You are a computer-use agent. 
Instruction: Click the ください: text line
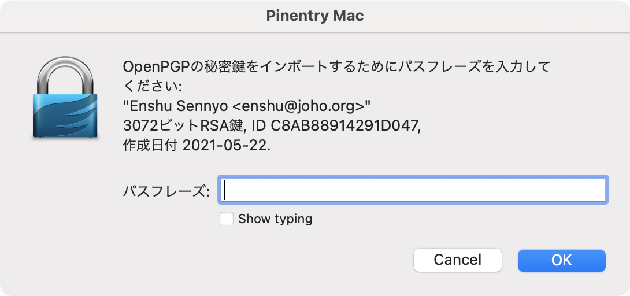pos(153,87)
